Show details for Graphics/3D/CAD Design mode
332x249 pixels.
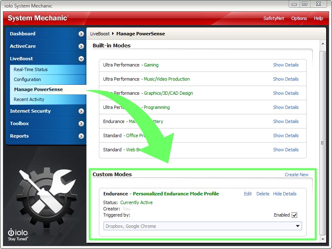(x=285, y=93)
